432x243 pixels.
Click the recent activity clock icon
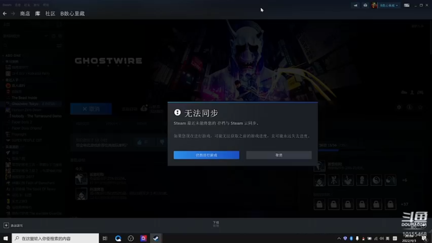(53, 36)
